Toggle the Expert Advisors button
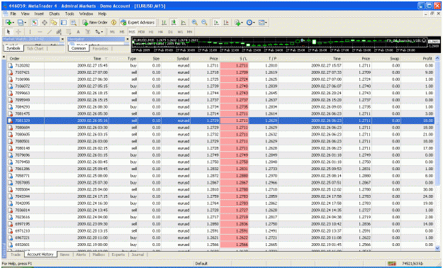Screen dimensions: 443x268 click(138, 23)
